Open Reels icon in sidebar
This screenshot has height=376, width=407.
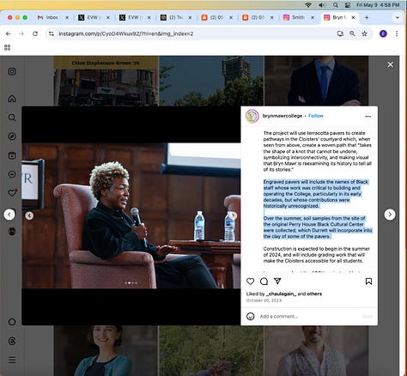(x=12, y=155)
